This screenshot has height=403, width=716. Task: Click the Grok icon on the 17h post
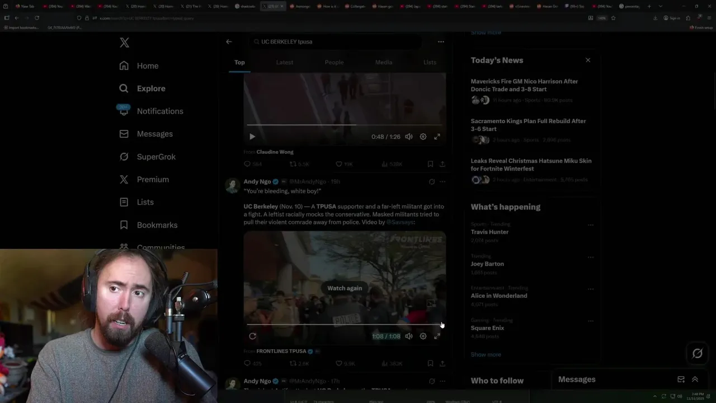coord(431,381)
